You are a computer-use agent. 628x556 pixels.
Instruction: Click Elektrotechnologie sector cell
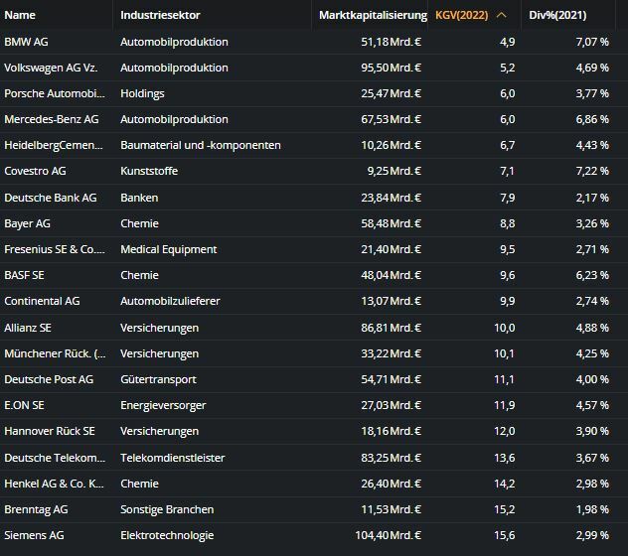click(167, 535)
